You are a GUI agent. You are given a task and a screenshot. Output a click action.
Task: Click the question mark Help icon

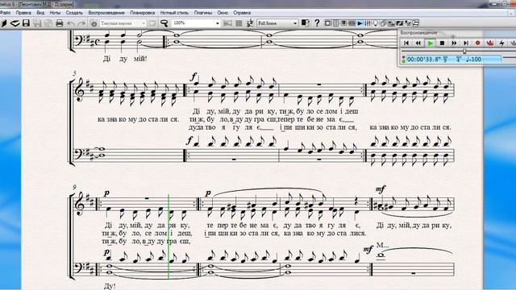coord(317,23)
